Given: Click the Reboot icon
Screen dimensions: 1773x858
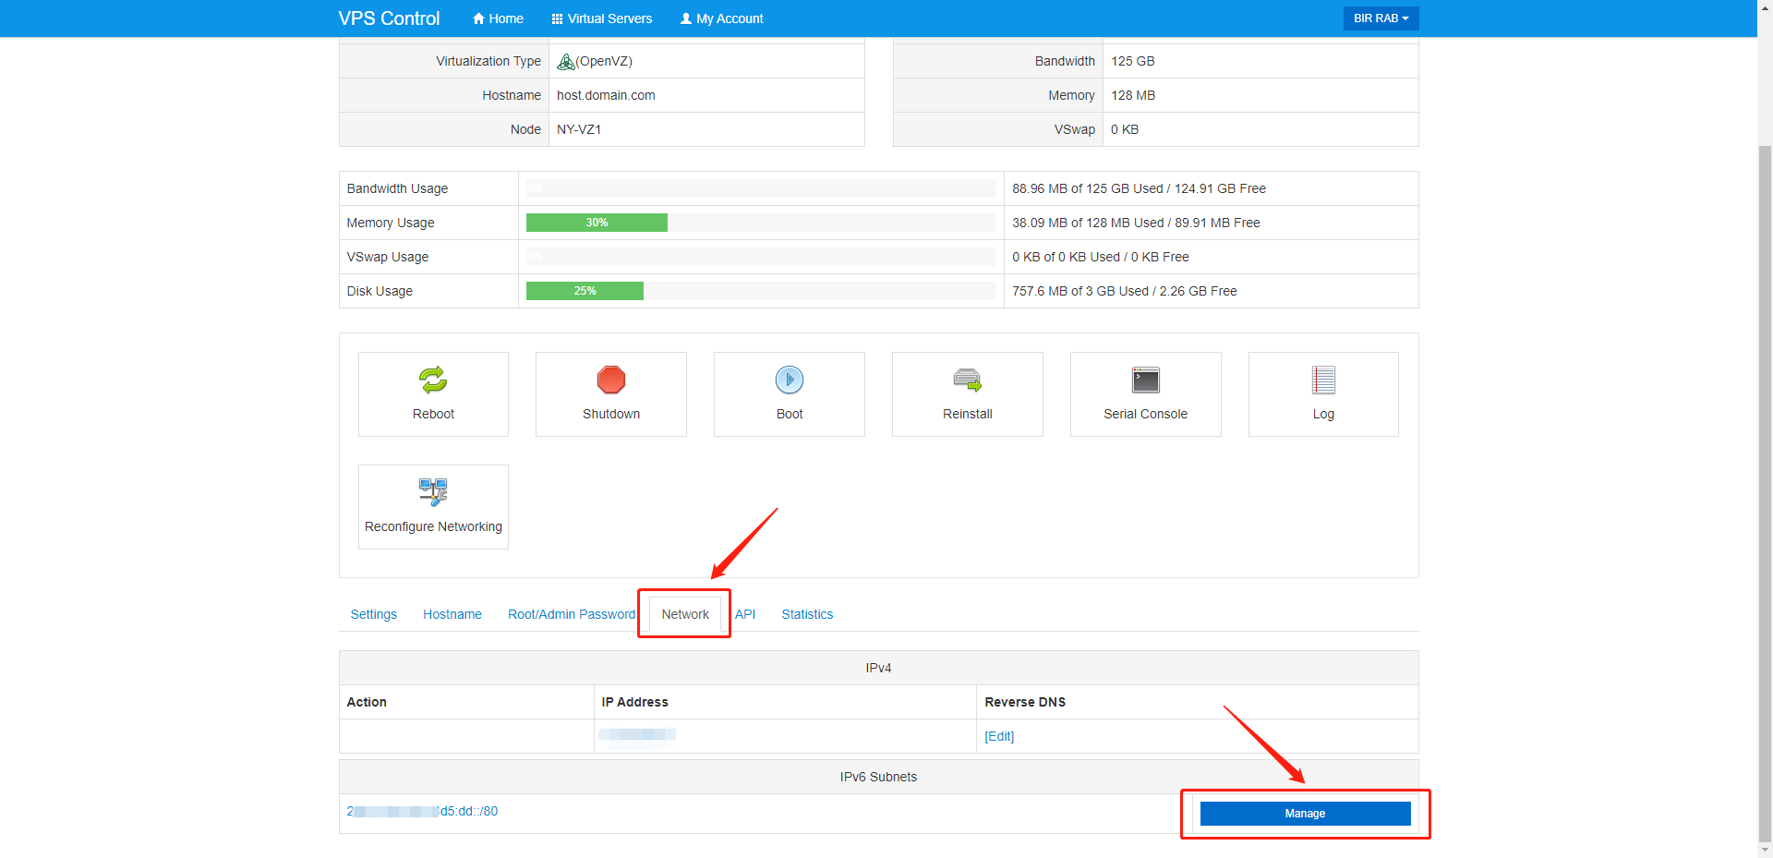Looking at the screenshot, I should click(433, 380).
